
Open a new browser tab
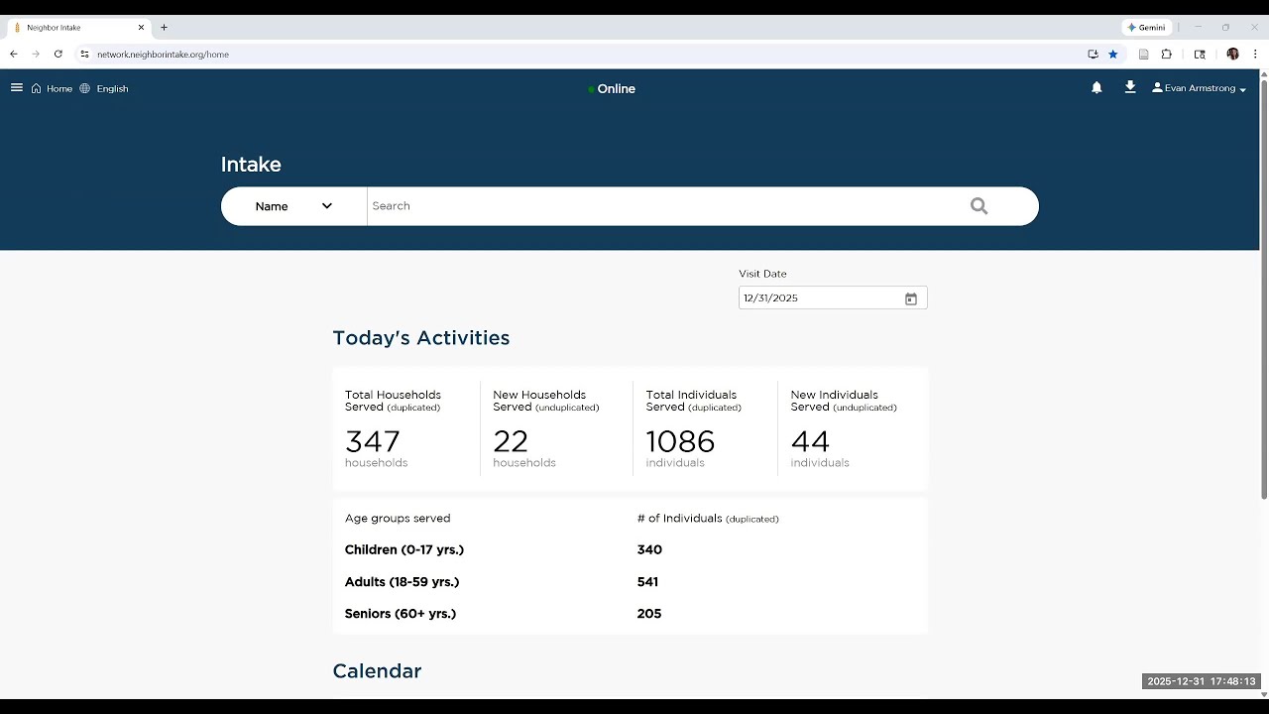tap(165, 28)
